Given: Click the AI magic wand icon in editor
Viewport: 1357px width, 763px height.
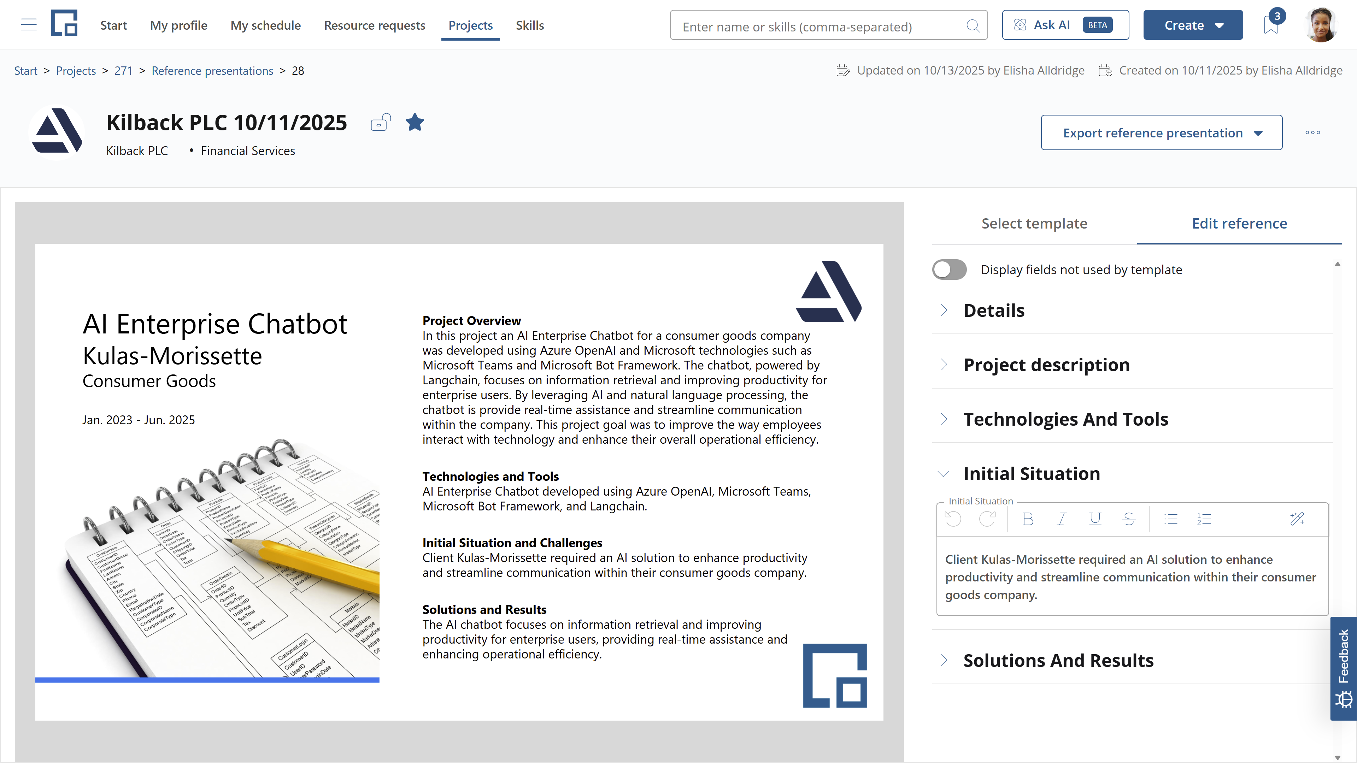Looking at the screenshot, I should (x=1298, y=519).
